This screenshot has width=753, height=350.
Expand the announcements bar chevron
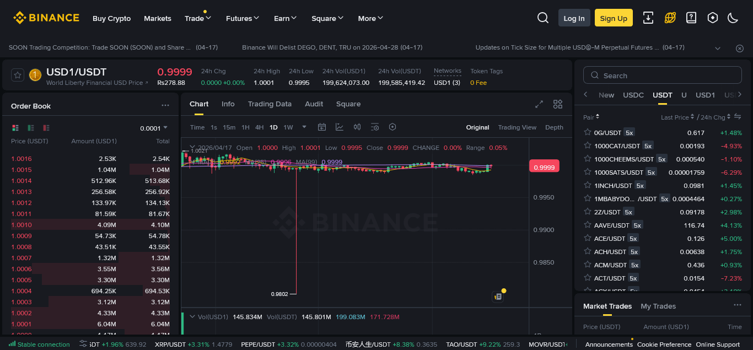tap(718, 48)
